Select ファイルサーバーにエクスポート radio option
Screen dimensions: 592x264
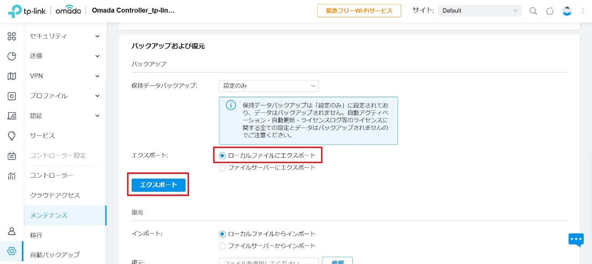pos(222,168)
